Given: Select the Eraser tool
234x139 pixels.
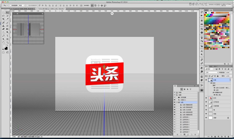Looking at the screenshot, I should (x=3, y=29).
